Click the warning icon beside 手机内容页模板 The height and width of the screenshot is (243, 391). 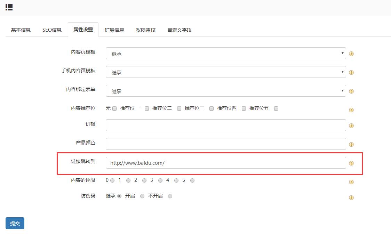[x=351, y=72]
